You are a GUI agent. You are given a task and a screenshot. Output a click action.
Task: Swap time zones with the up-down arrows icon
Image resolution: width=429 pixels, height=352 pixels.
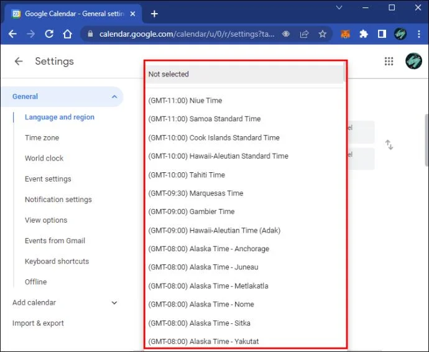coord(389,144)
